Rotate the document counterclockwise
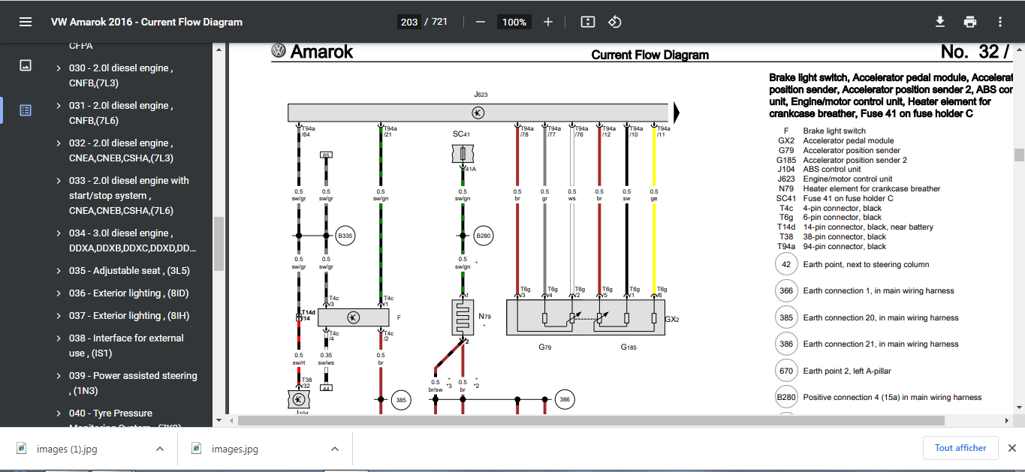The width and height of the screenshot is (1025, 472). [x=614, y=22]
